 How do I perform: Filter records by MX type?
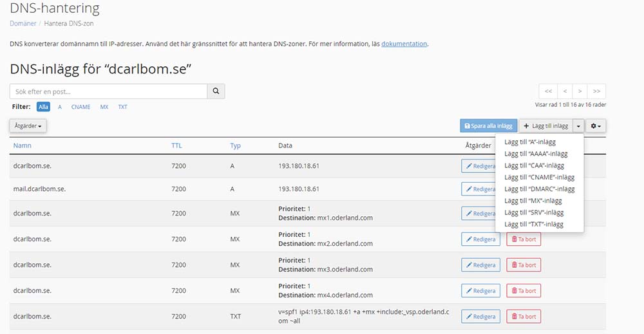tap(104, 107)
